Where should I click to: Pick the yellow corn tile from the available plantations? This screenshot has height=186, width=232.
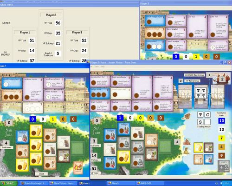pyautogui.click(x=199, y=148)
